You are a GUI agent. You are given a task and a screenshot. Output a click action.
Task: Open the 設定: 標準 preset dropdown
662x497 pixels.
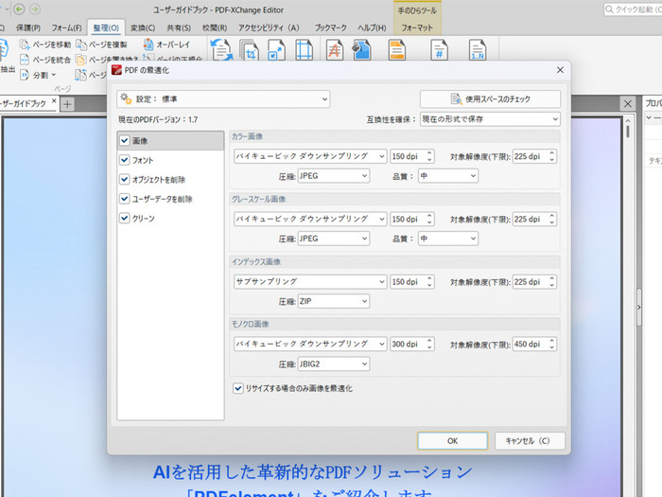[x=223, y=99]
